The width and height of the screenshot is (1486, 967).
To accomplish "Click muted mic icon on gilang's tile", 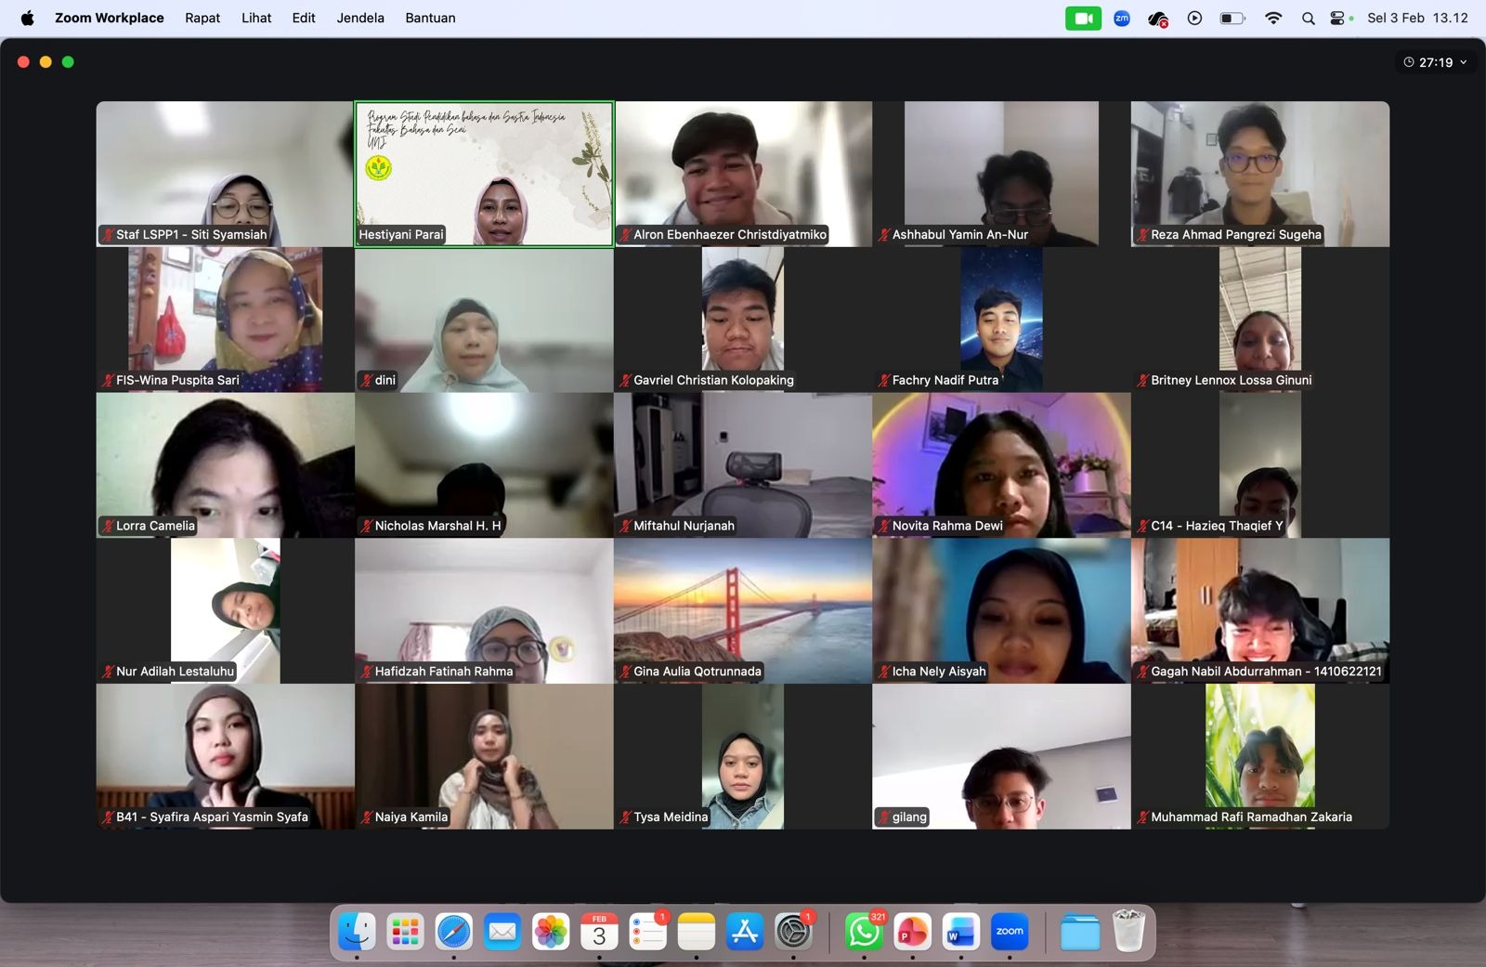I will tap(883, 817).
